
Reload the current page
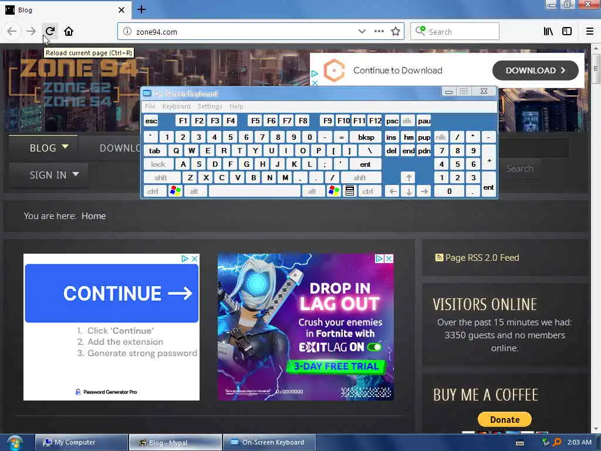50,32
